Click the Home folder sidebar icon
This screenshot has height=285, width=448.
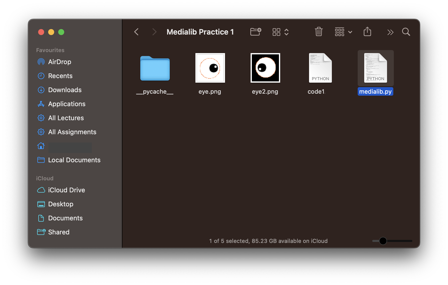[x=41, y=146]
